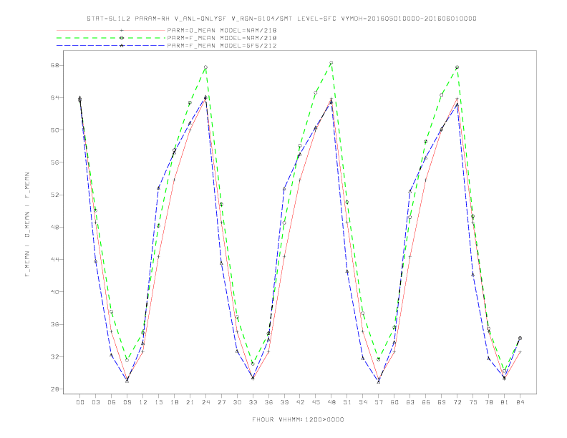The height and width of the screenshot is (438, 567).
Task: Click the chart title starting with STAT=SL1L2
Action: pos(281,19)
